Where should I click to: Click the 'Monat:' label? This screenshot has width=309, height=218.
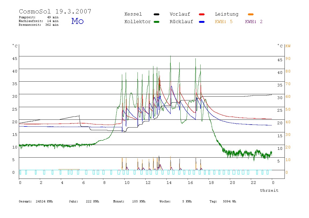[119, 201]
